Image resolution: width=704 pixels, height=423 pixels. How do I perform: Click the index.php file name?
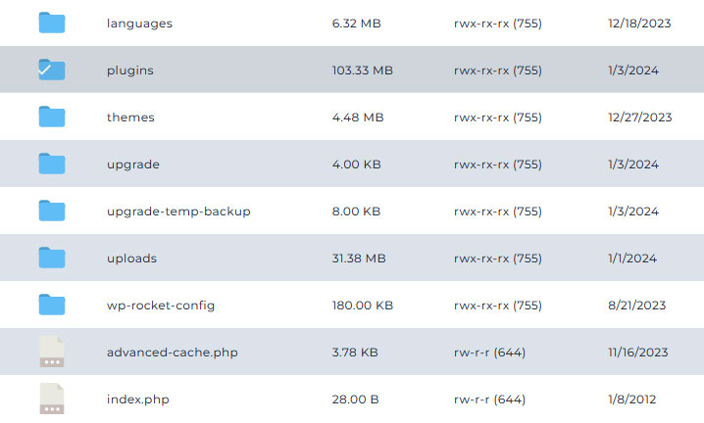coord(138,399)
